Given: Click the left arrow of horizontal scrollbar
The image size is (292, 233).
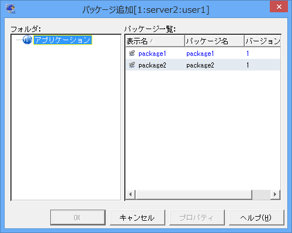Looking at the screenshot, I should [130, 195].
